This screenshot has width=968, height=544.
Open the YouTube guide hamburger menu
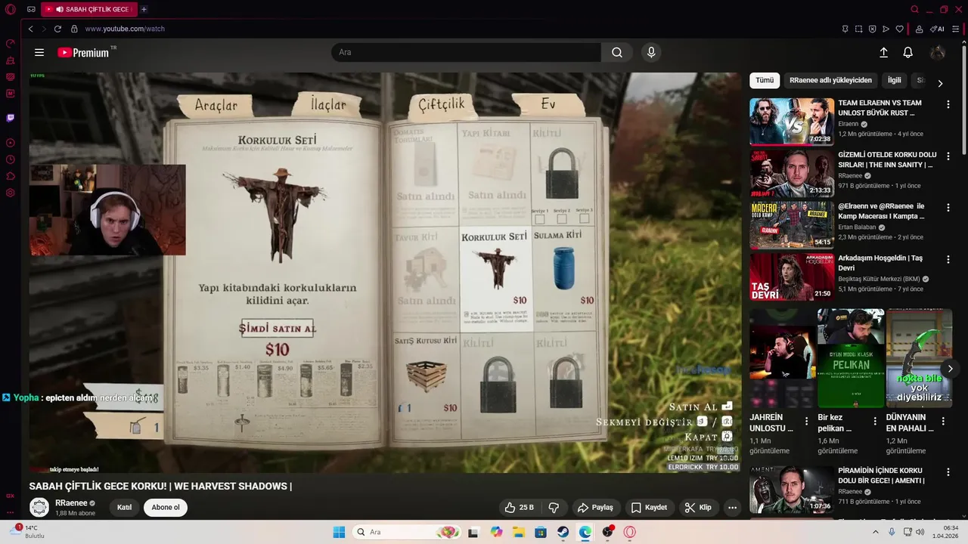point(39,52)
